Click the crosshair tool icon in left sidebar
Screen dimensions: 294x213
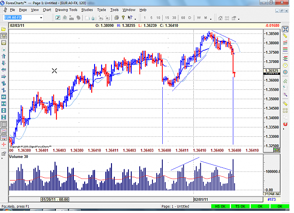coord(4,36)
